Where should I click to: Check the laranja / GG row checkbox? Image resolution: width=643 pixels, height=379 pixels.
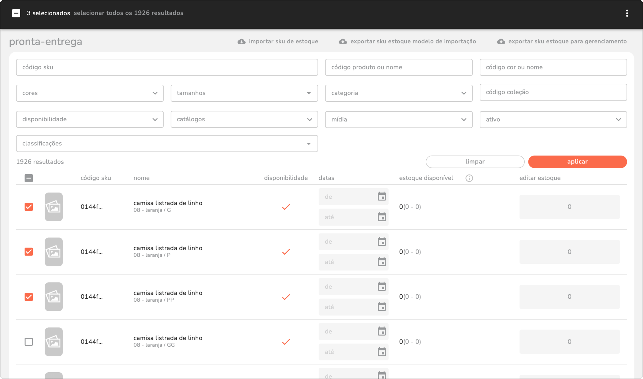[29, 342]
